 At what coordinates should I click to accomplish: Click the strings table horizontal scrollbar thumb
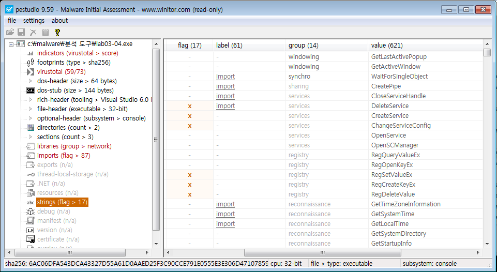tap(322, 253)
